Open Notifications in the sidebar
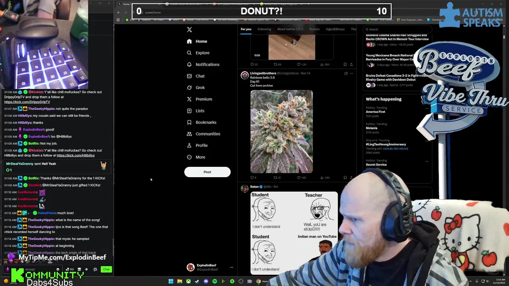The image size is (509, 286). pyautogui.click(x=203, y=64)
